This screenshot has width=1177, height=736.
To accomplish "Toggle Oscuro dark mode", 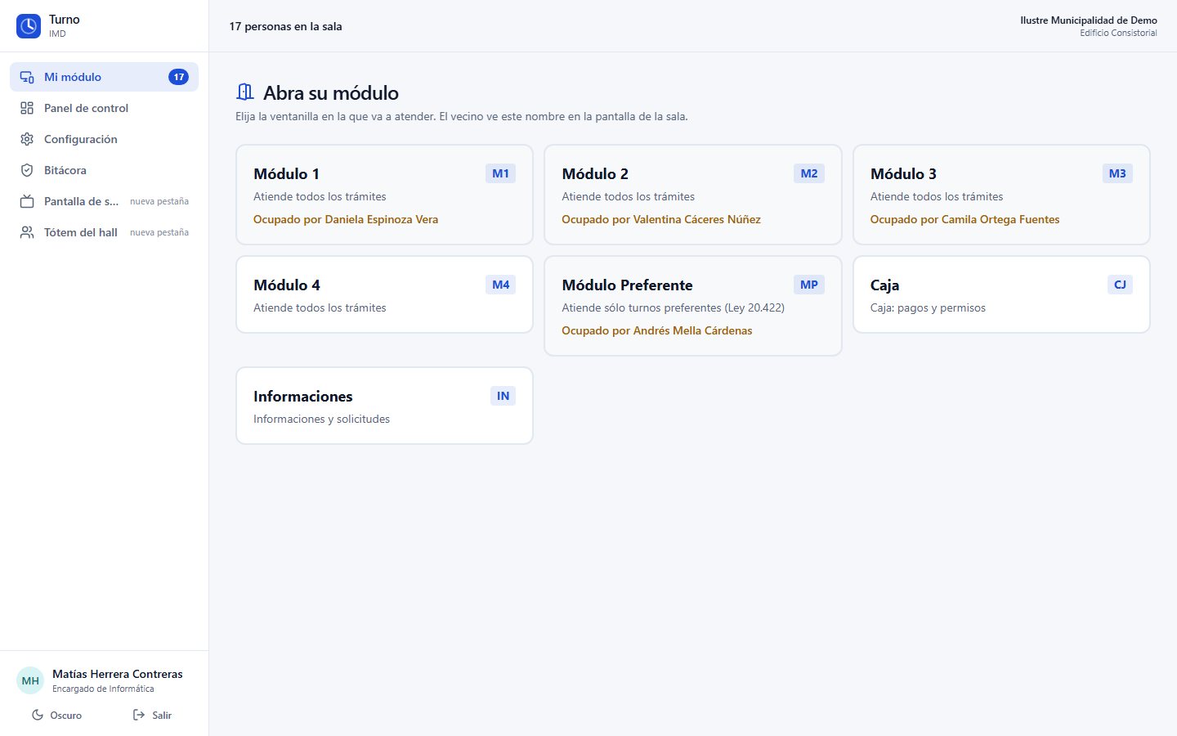I will click(x=56, y=715).
